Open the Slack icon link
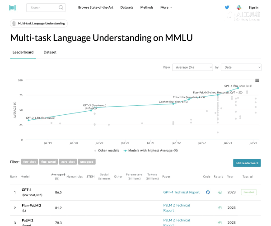The image size is (271, 226). [238, 8]
